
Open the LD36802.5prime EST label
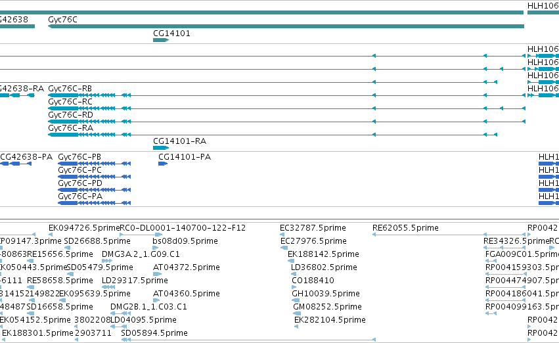(324, 267)
